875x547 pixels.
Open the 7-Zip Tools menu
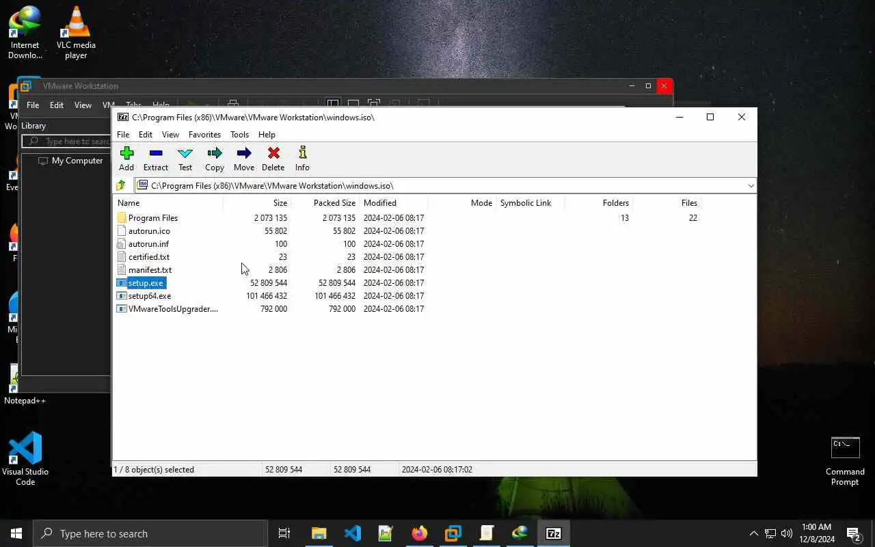239,134
